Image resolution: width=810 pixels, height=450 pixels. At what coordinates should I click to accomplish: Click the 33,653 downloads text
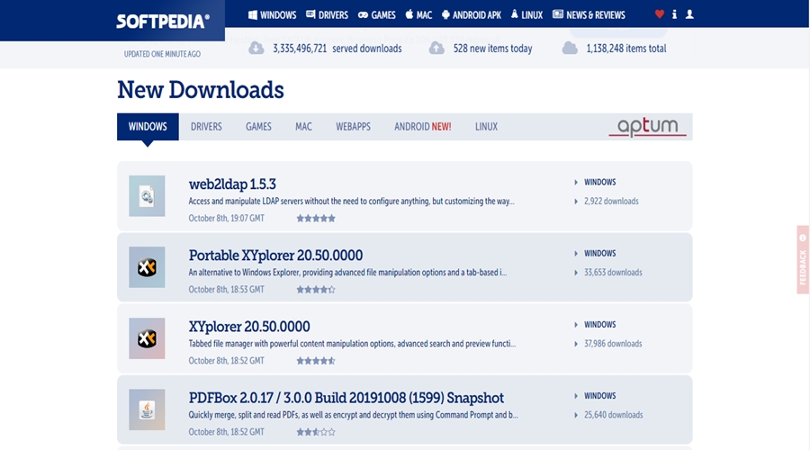613,273
